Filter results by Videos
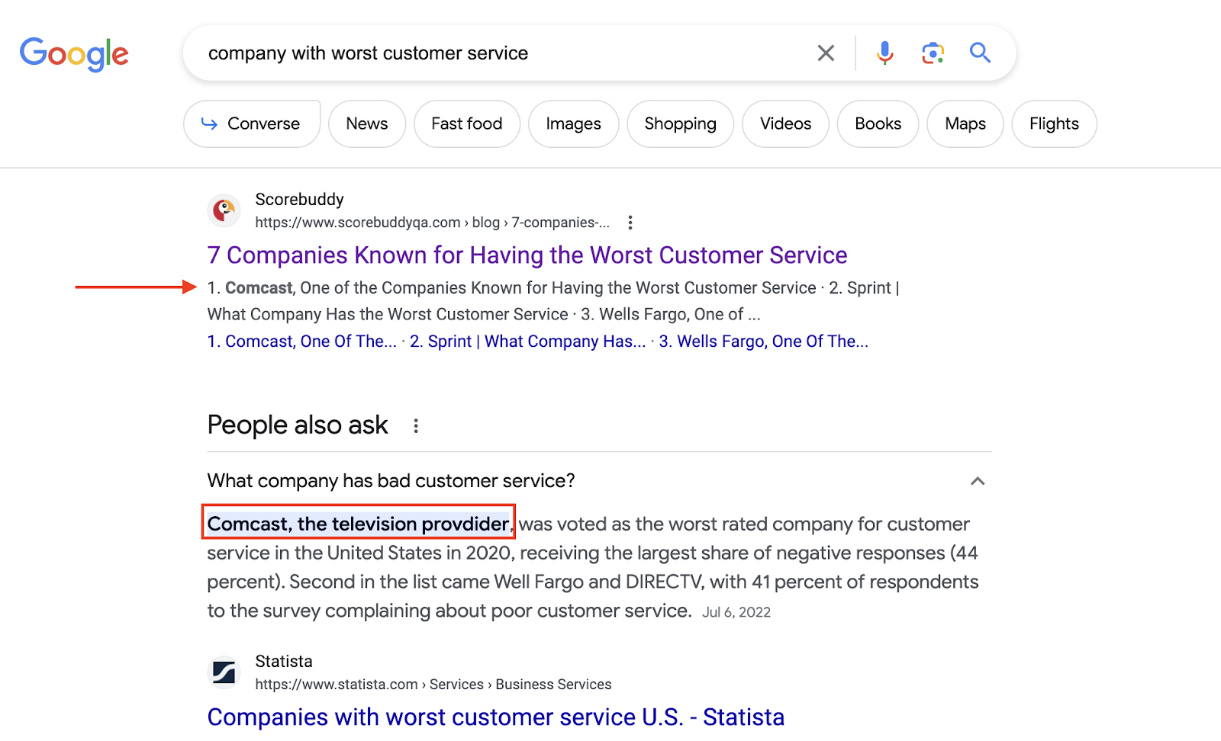 [785, 124]
